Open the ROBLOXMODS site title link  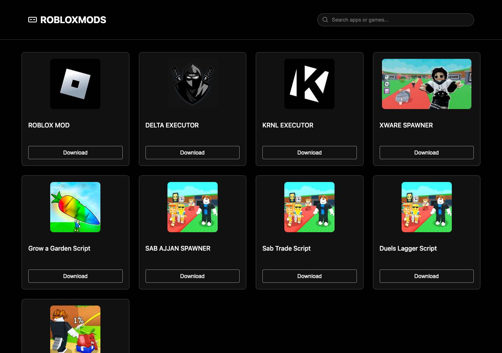(x=73, y=20)
